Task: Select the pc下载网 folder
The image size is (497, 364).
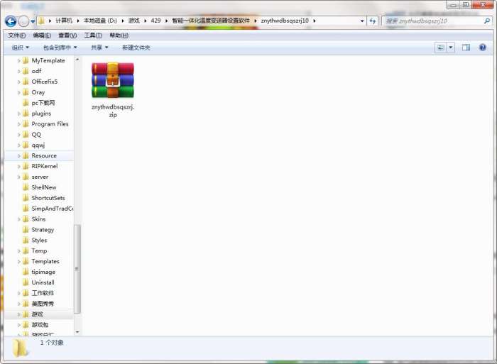Action: [43, 103]
